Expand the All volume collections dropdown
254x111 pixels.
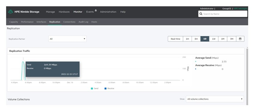coord(215,99)
